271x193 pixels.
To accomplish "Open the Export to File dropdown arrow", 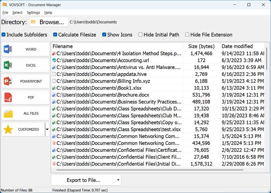I will pyautogui.click(x=118, y=180).
